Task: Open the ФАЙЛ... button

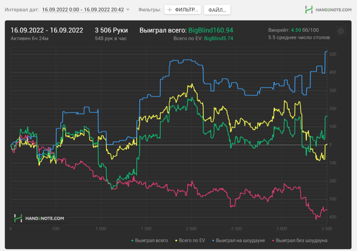Action: 217,10
